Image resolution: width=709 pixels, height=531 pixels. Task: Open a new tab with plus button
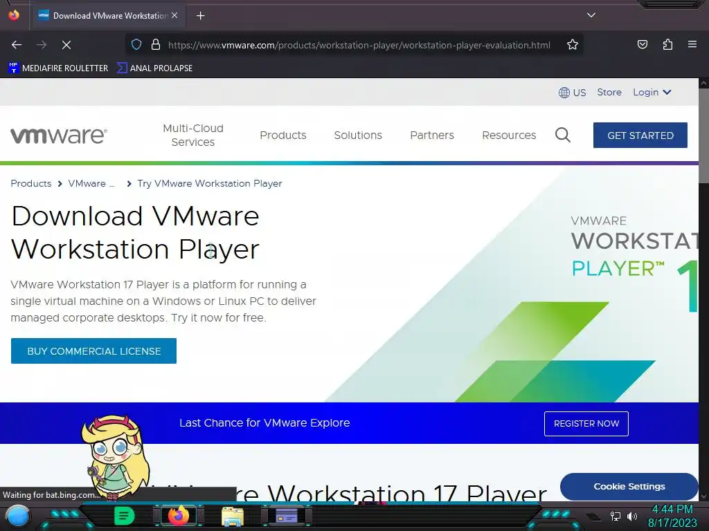pos(200,16)
